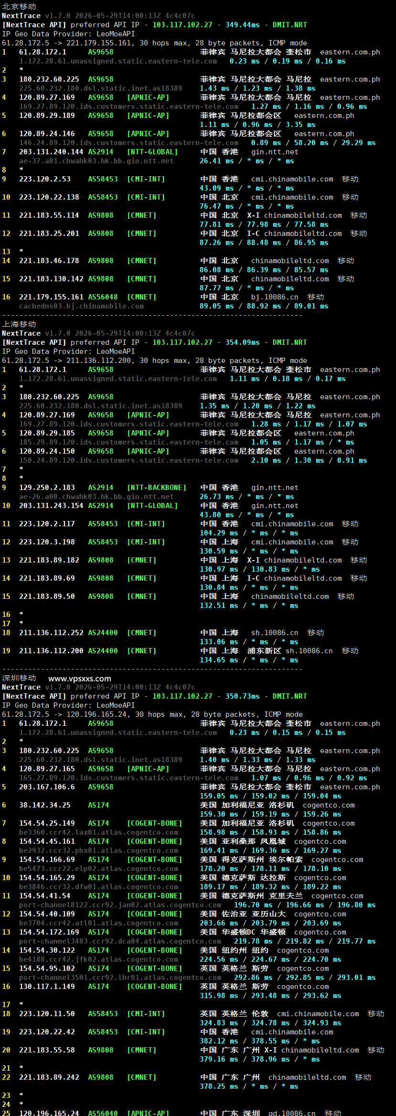
Task: Select the 凤凰城 location text
Action: (273, 841)
